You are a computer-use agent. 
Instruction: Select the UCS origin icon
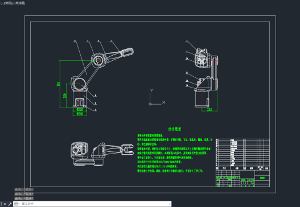coord(150,104)
